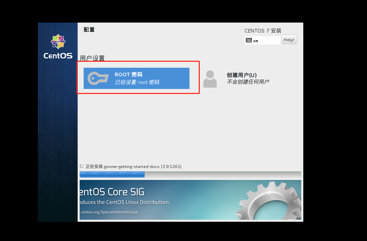Select the cn keyboard layout field

[x=262, y=40]
